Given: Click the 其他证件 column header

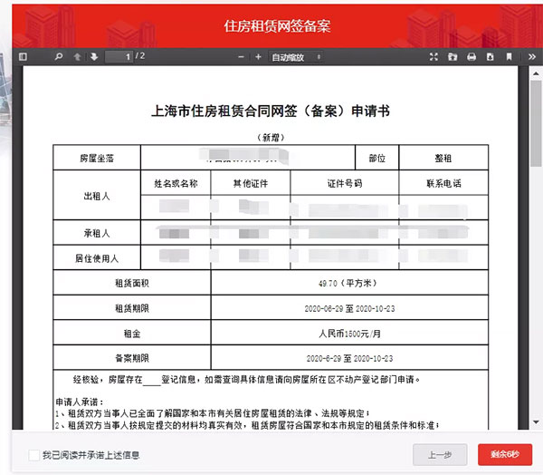Looking at the screenshot, I should coord(251,183).
